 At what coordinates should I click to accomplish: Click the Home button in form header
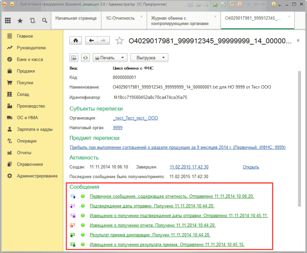coord(75,40)
